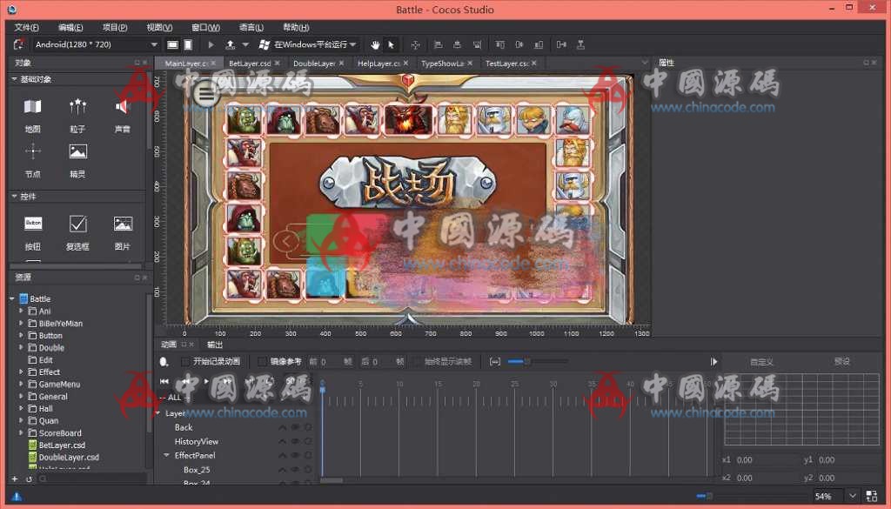
Task: Enable 开始记录动画 checkbox
Action: (185, 361)
